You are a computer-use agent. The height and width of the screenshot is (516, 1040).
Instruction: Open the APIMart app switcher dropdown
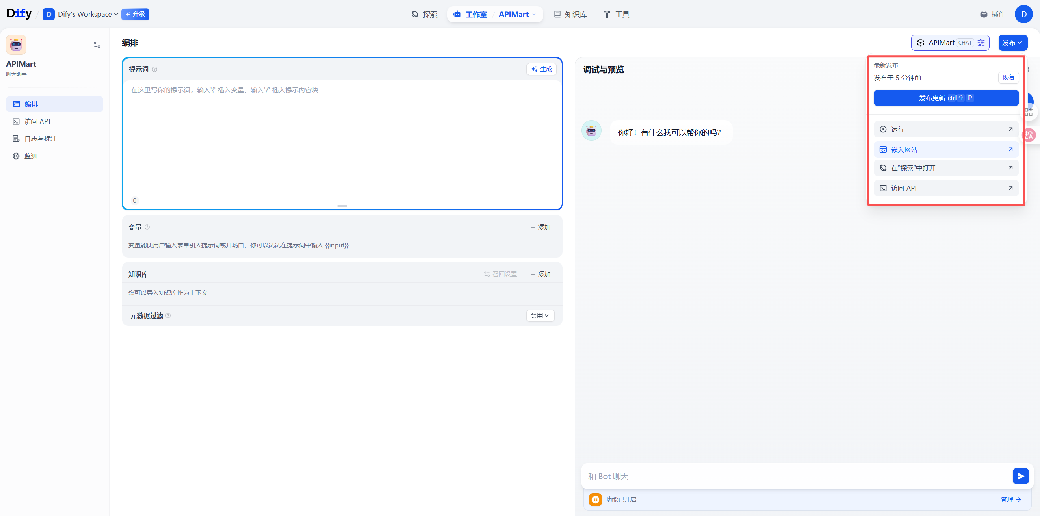click(517, 14)
